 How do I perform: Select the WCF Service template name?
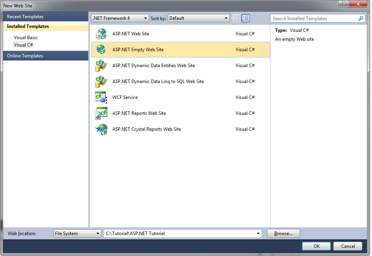tap(125, 97)
